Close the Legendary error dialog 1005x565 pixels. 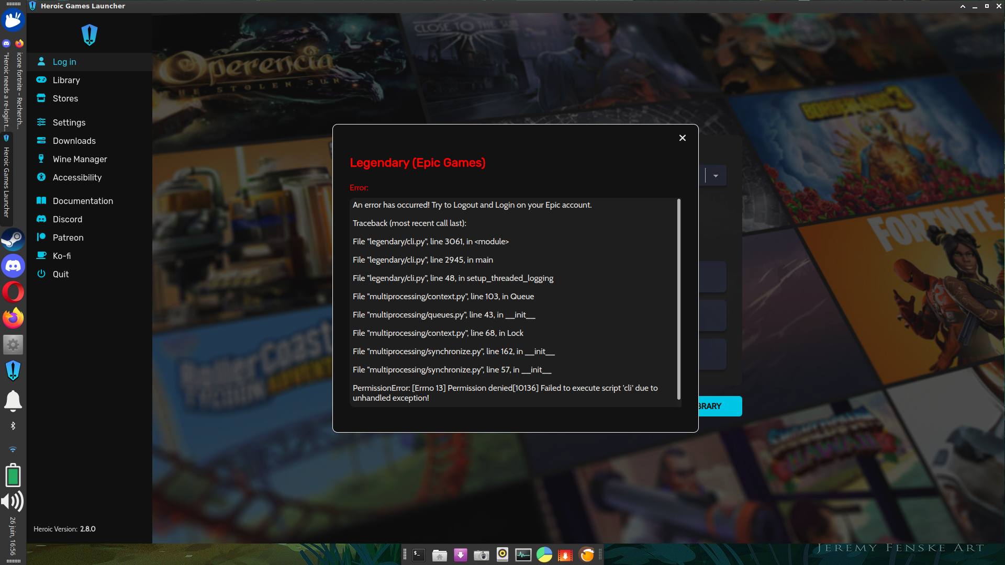tap(682, 138)
